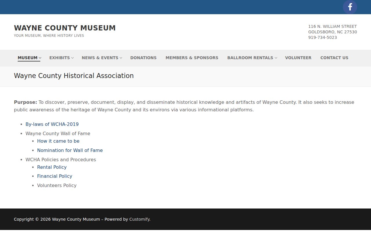Open the Rental Policy link
Screen dimensions: 371x232
[52, 167]
